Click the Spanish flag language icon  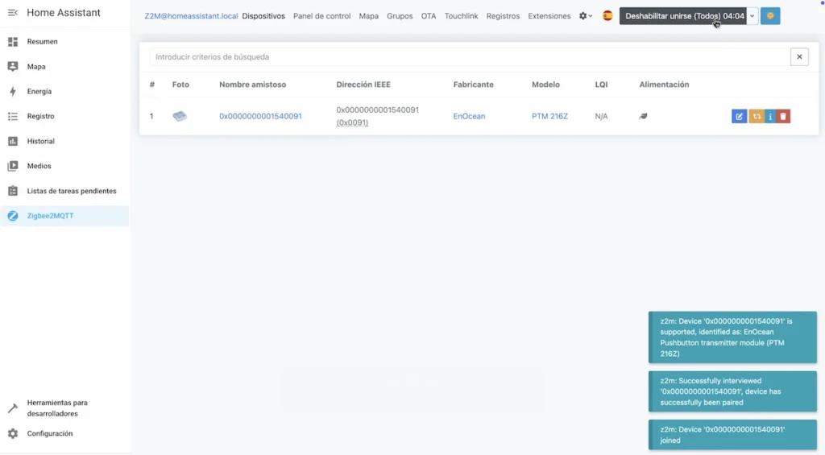pyautogui.click(x=607, y=16)
